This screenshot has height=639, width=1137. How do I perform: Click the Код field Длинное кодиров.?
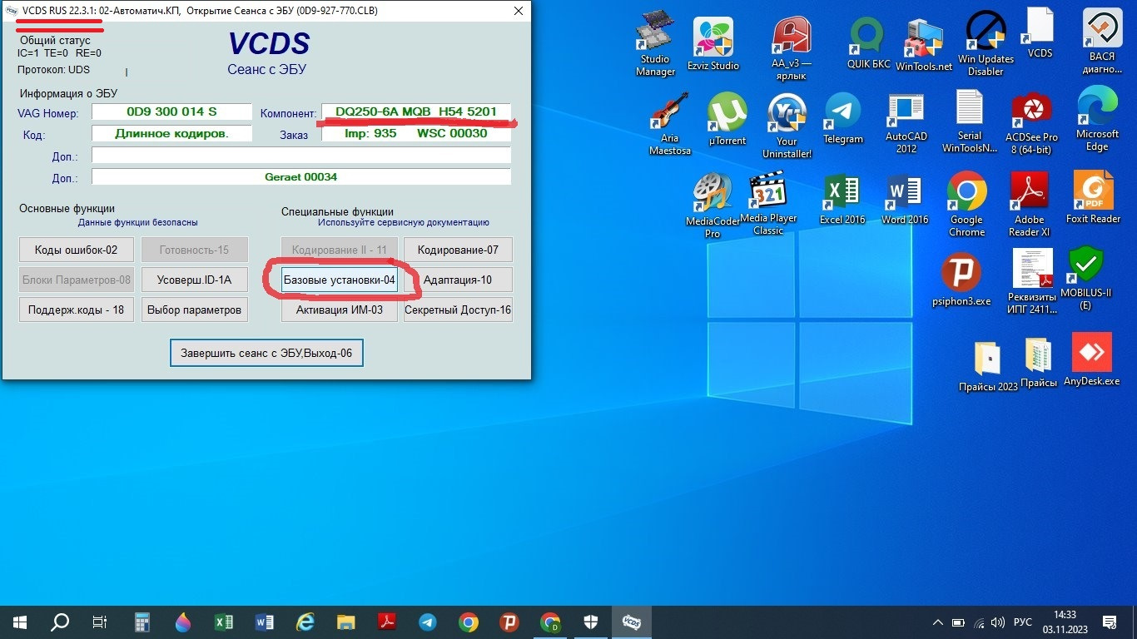pyautogui.click(x=171, y=133)
